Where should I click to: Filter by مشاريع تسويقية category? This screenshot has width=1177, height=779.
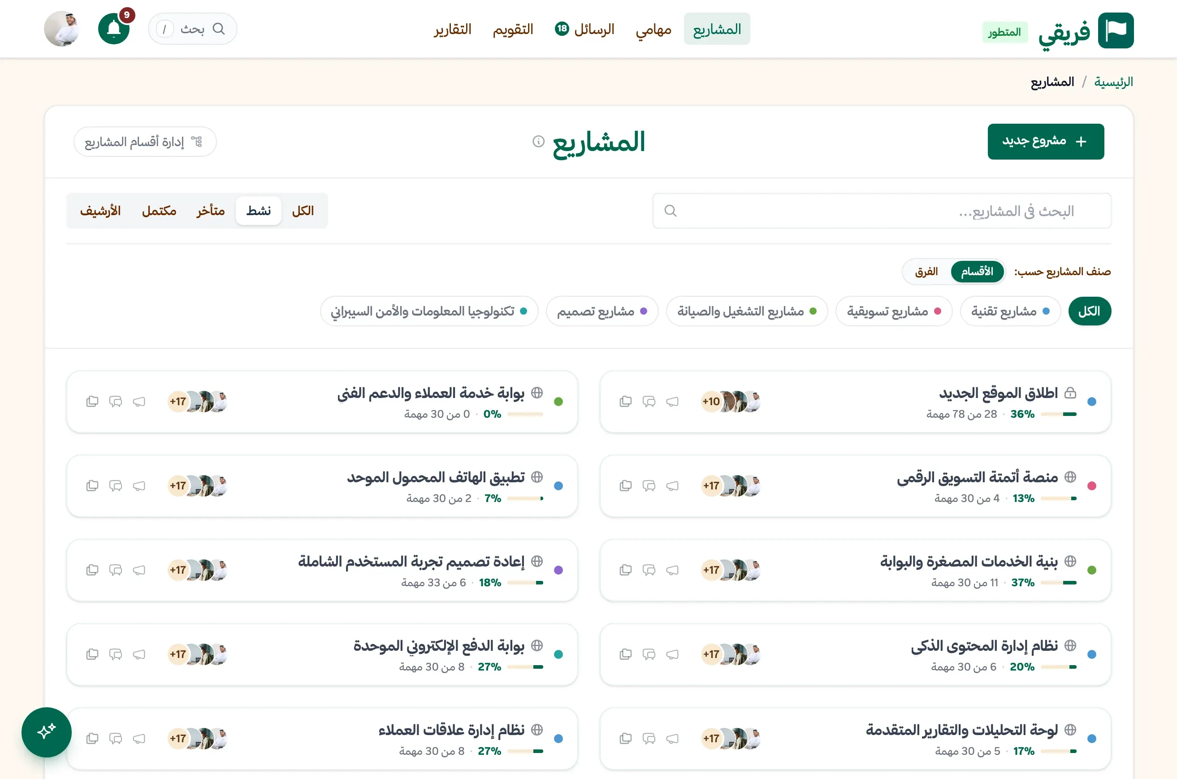(x=894, y=312)
